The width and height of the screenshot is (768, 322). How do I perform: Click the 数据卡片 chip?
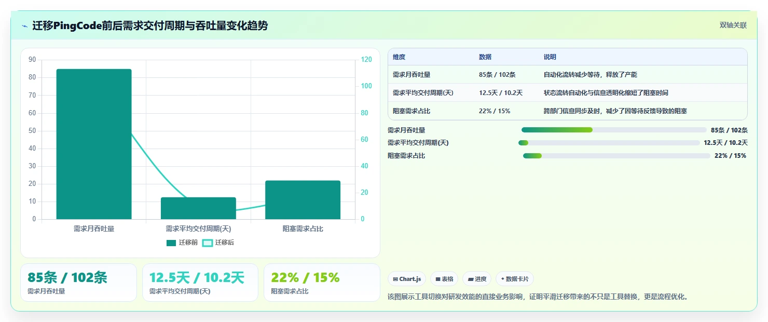[x=515, y=279]
